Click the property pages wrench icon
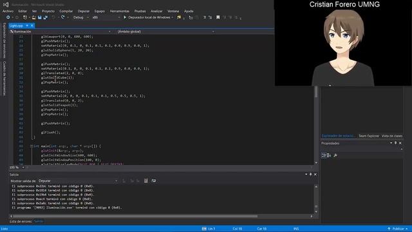 coord(335,155)
